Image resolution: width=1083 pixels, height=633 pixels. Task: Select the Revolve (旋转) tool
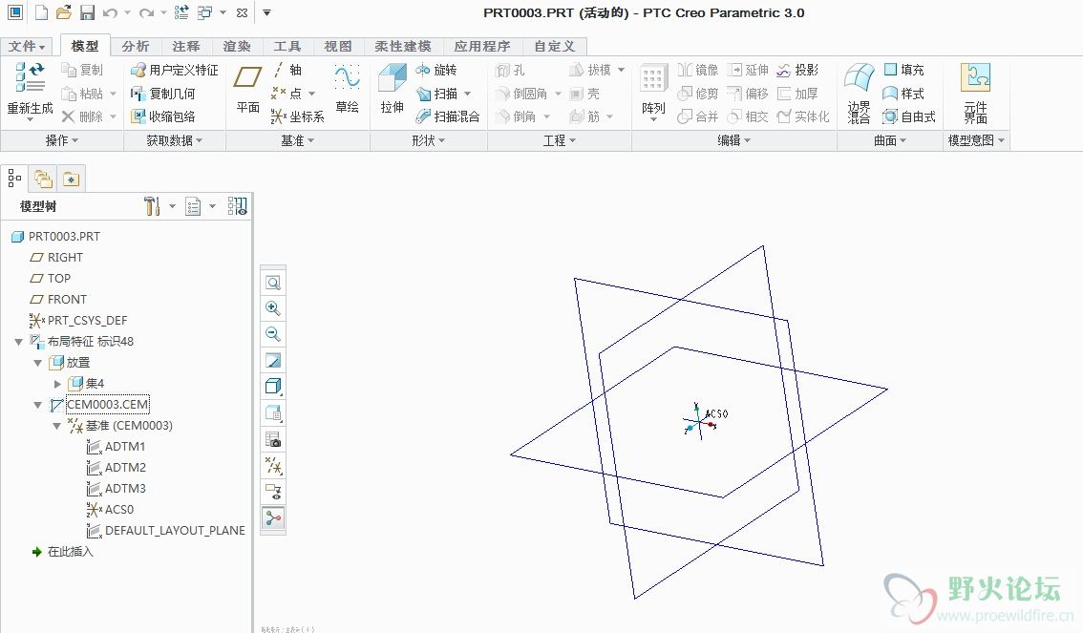click(436, 70)
